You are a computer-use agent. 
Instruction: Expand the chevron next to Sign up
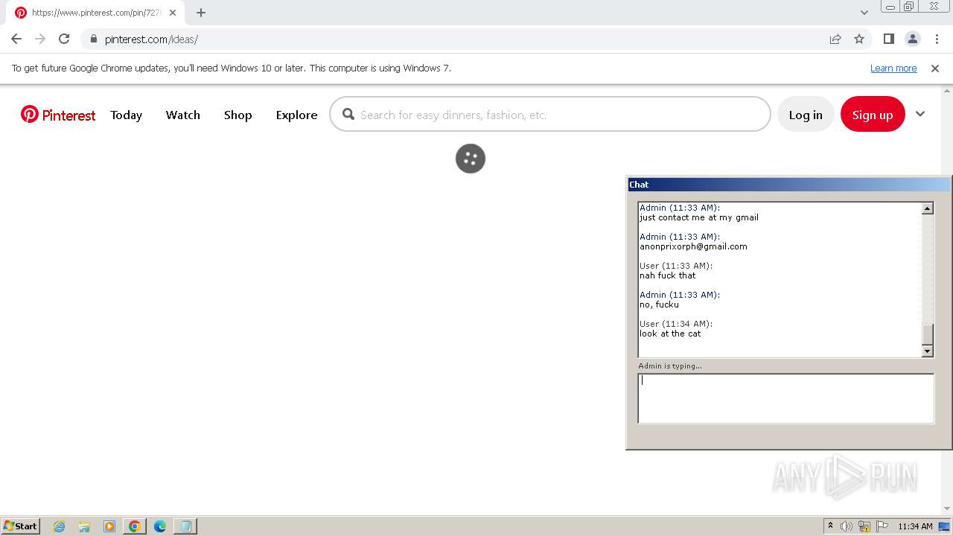click(x=920, y=114)
